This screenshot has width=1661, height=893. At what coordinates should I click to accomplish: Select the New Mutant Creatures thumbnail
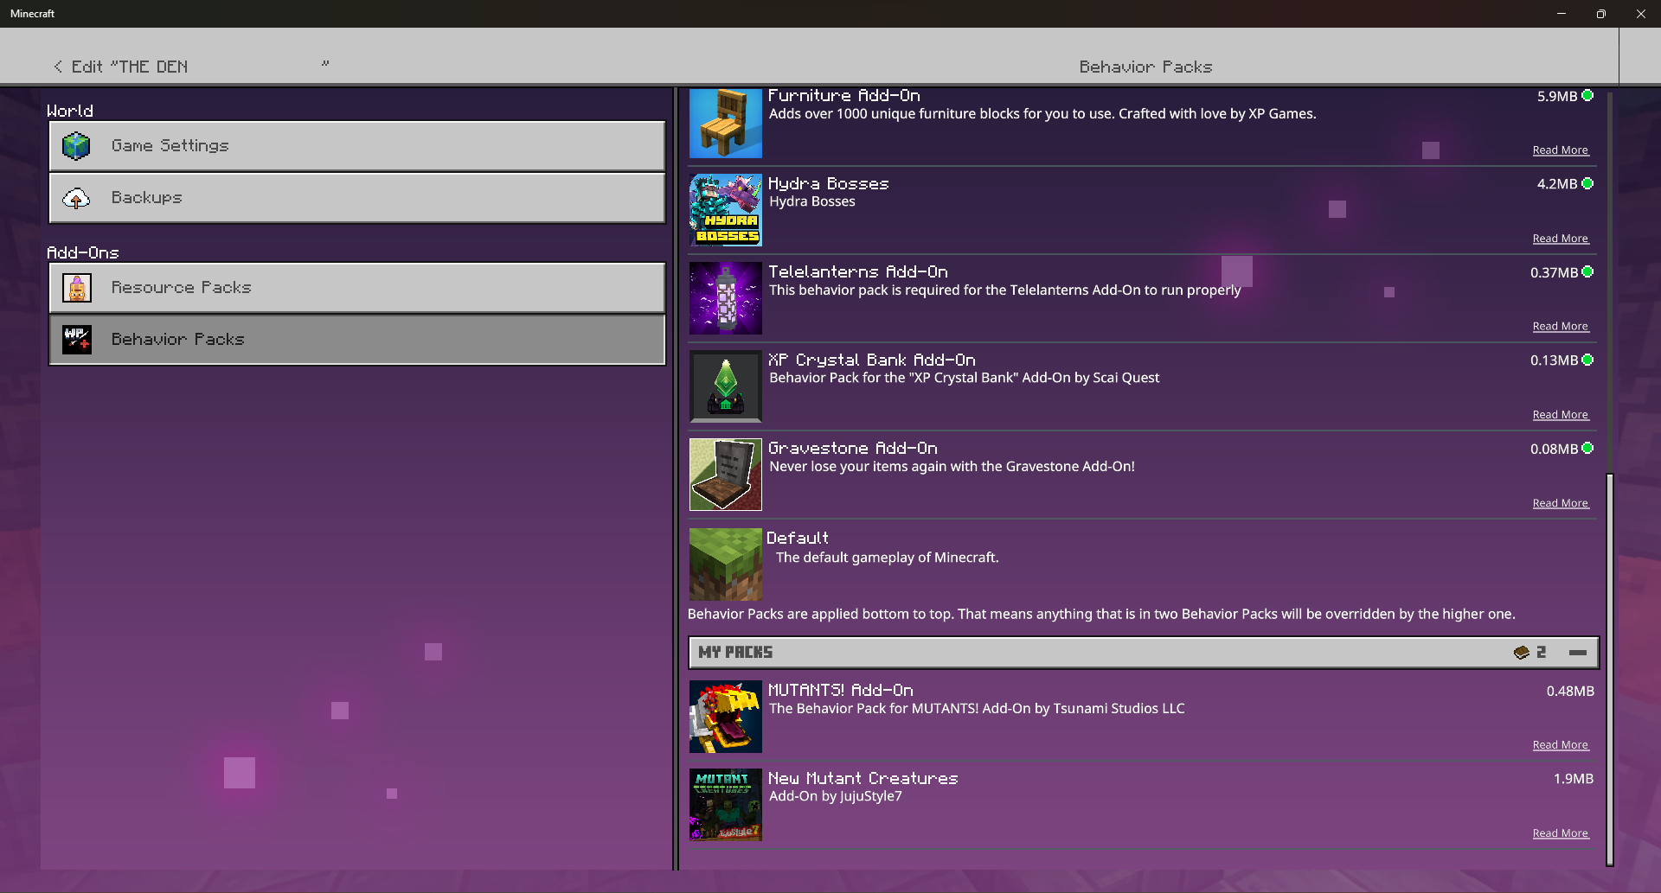[x=726, y=805]
